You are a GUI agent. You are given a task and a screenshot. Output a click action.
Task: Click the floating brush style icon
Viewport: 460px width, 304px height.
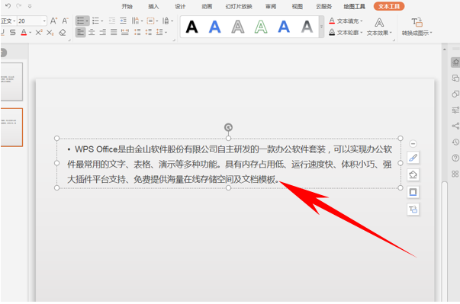click(413, 158)
